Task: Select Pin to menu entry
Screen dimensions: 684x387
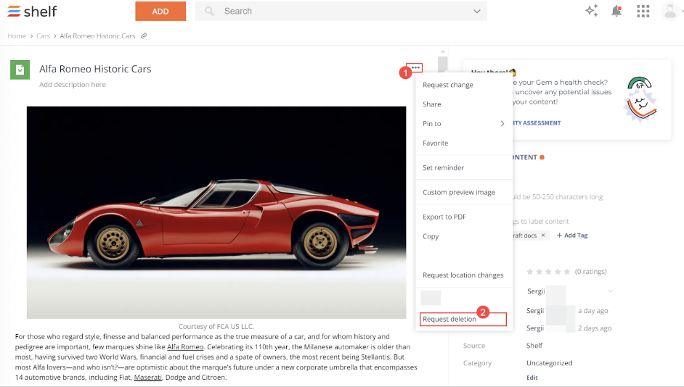Action: click(464, 124)
